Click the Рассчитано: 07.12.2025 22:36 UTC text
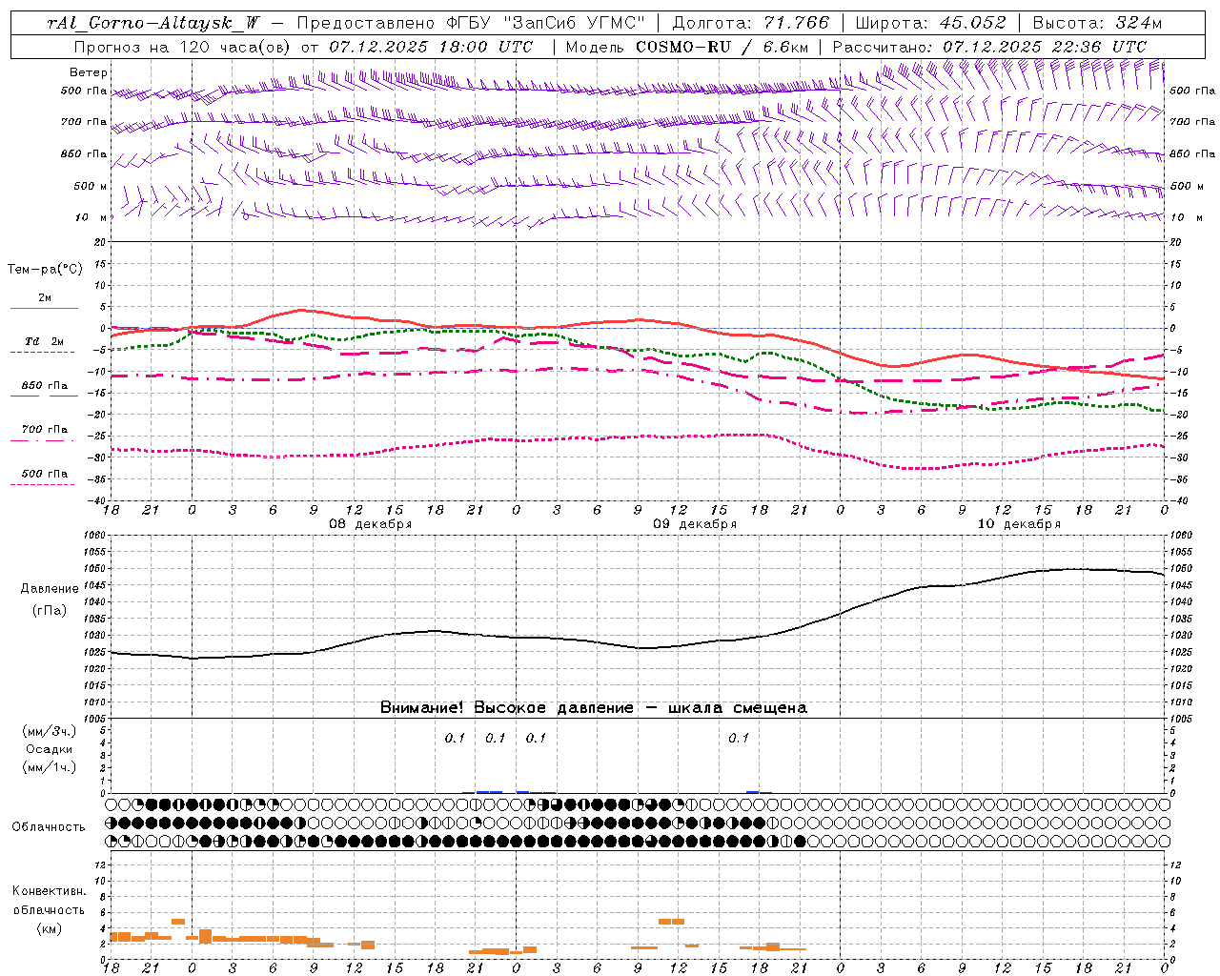The height and width of the screenshot is (976, 1220). 989,47
